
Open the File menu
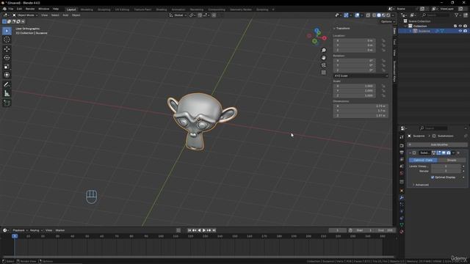click(10, 9)
